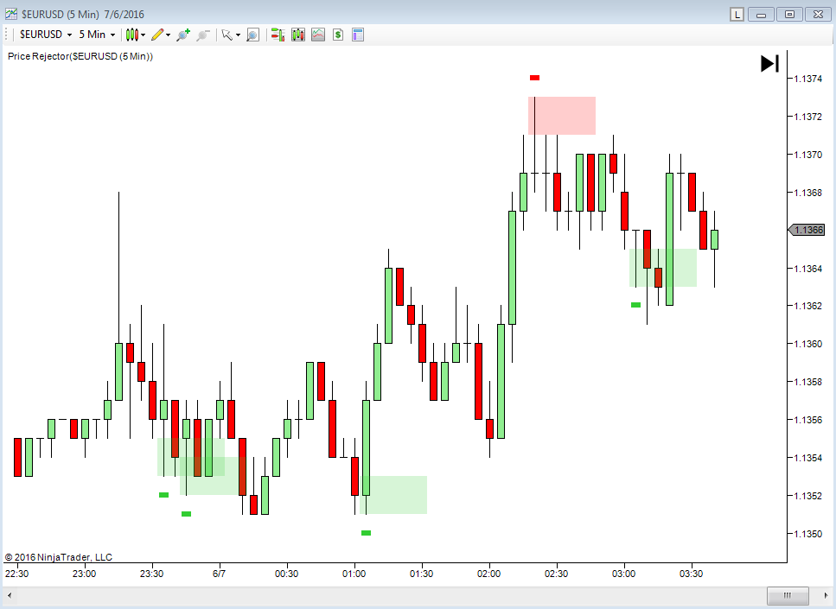Expand the chart style candlestick dropdown
This screenshot has width=836, height=609.
pyautogui.click(x=134, y=35)
